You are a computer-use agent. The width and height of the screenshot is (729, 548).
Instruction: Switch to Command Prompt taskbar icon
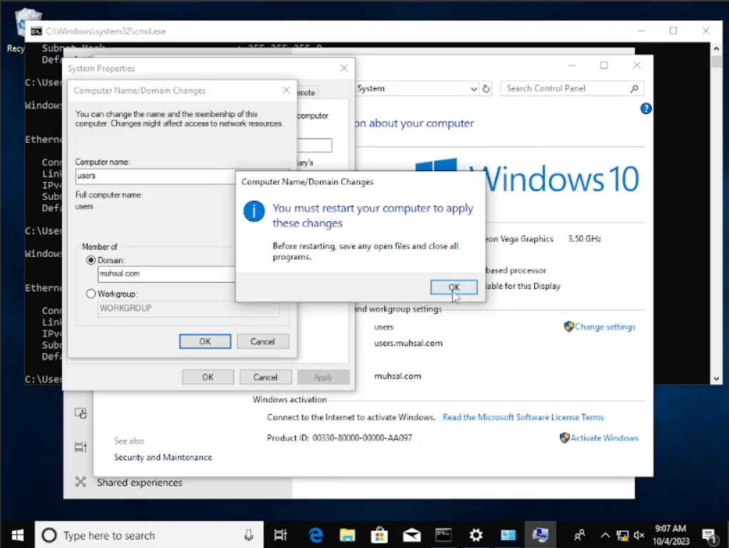pos(443,535)
